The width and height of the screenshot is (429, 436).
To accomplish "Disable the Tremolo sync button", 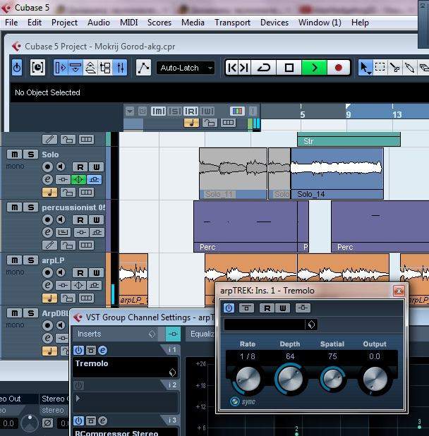I will coord(235,401).
